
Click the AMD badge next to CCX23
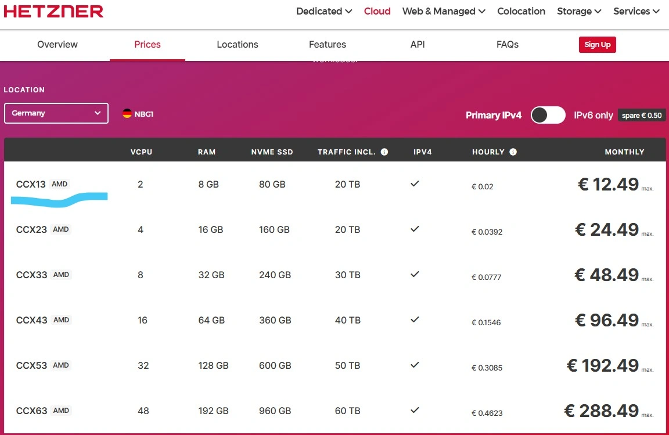point(61,229)
